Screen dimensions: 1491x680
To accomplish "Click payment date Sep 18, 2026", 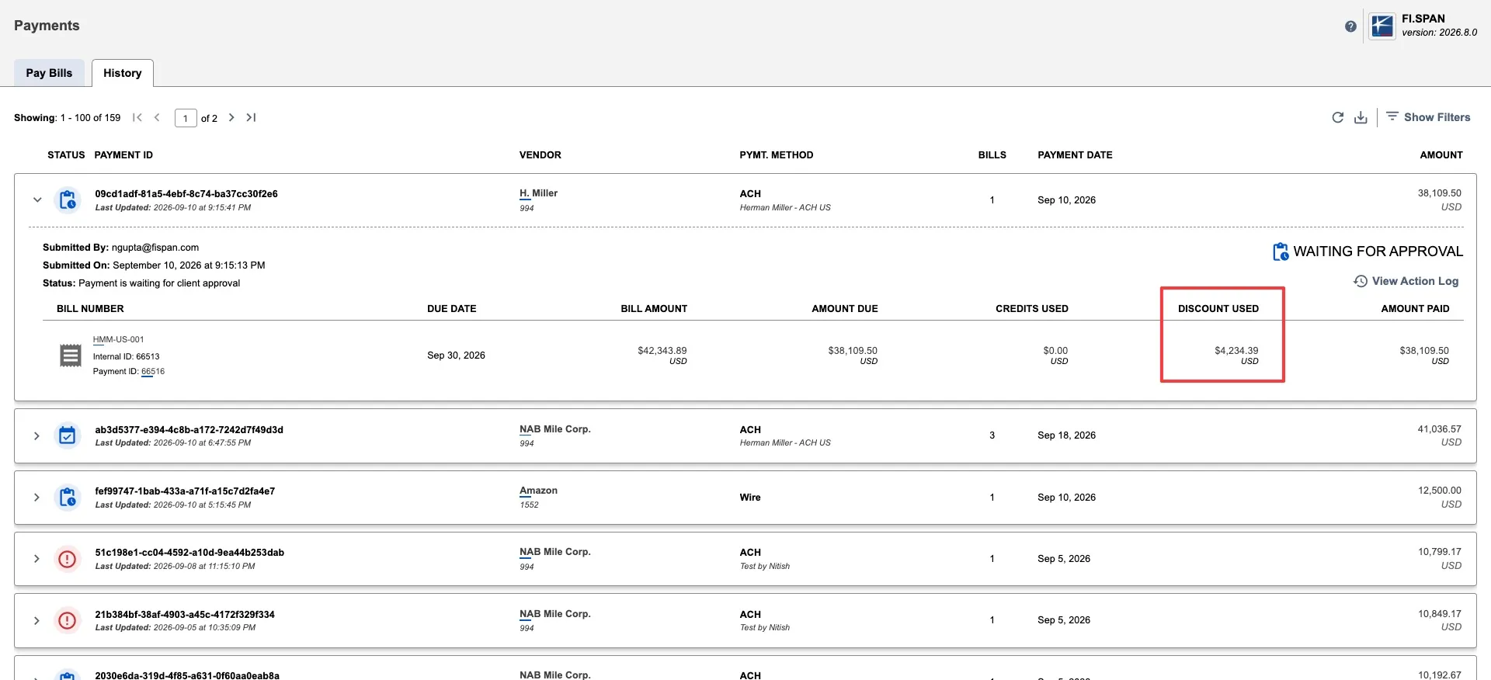I will [1066, 435].
